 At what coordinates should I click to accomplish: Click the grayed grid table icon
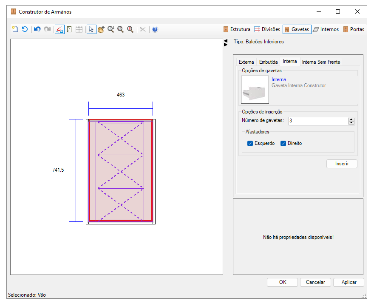click(x=79, y=29)
